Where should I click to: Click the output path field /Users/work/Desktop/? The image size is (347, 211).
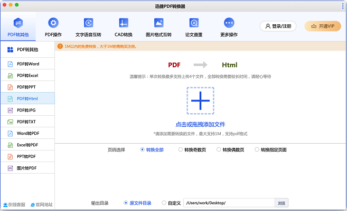pyautogui.click(x=229, y=203)
